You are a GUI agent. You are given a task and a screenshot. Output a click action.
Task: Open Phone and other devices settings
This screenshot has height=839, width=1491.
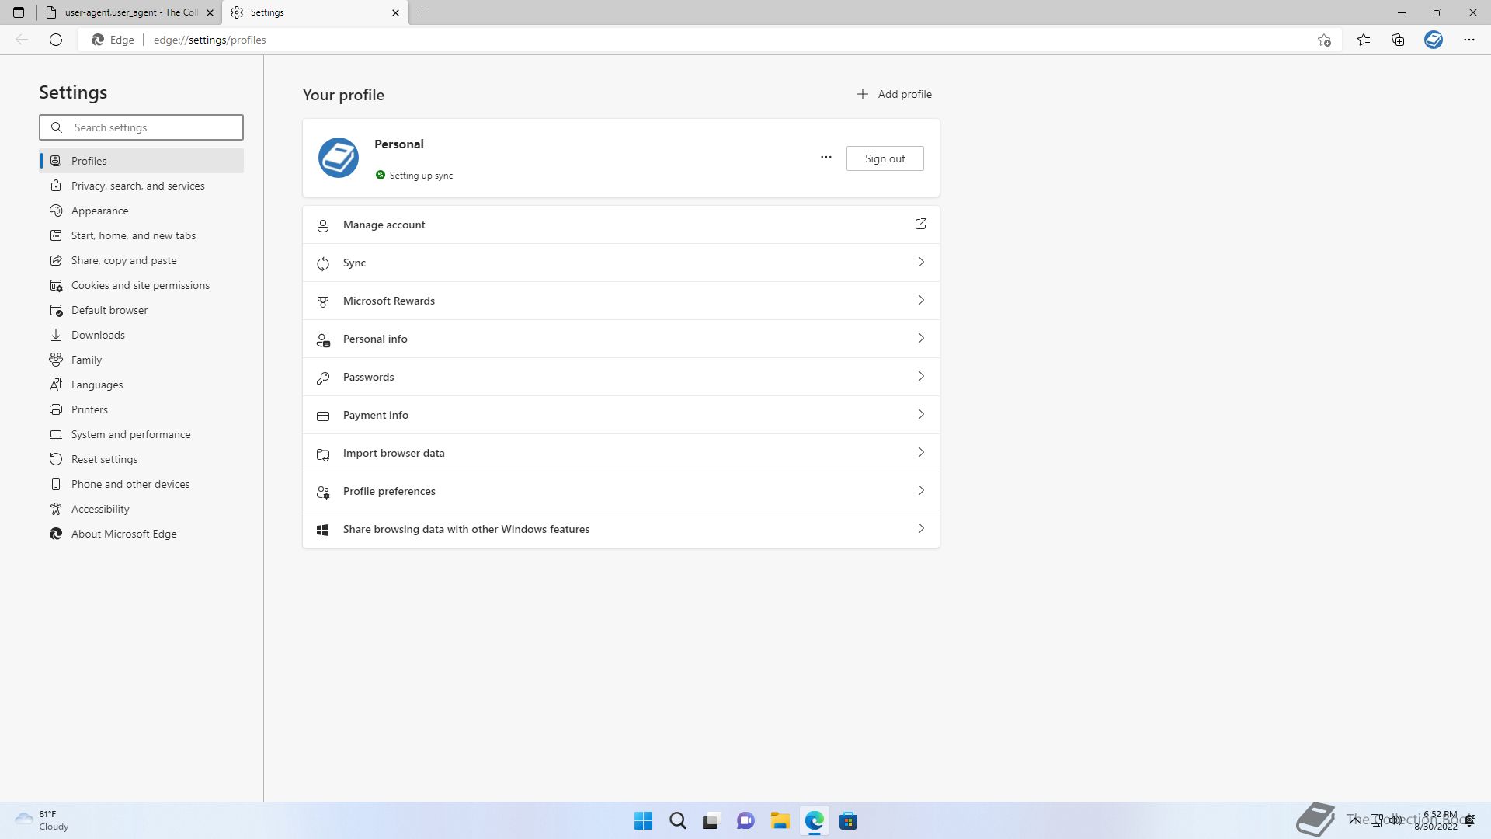point(141,484)
